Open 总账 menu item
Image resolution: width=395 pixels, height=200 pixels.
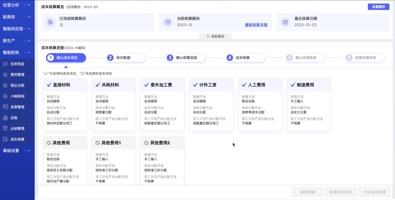coord(17,118)
